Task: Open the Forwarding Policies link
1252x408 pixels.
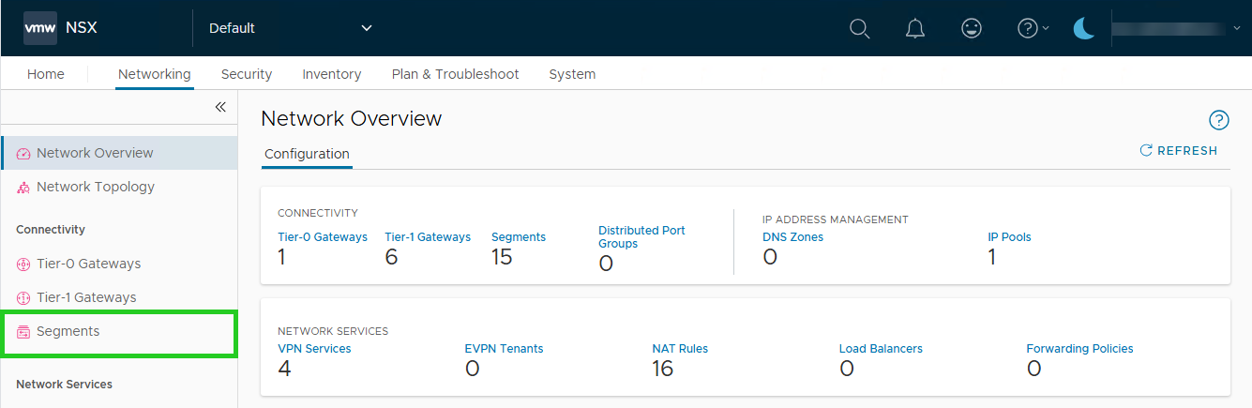Action: coord(1079,349)
